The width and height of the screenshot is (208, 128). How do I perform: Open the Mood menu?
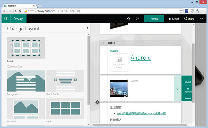(x=174, y=19)
